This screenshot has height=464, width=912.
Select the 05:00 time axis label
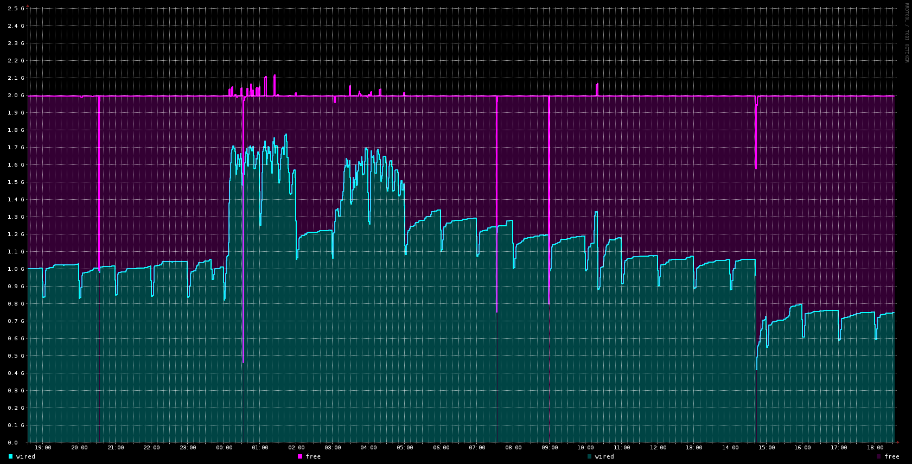(405, 448)
